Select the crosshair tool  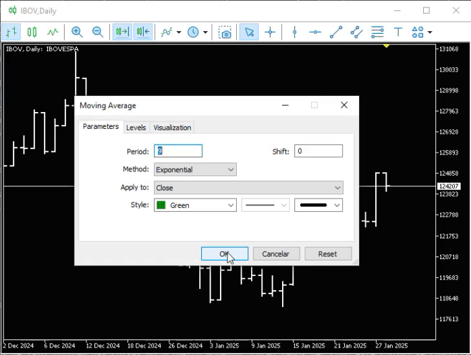click(x=270, y=32)
